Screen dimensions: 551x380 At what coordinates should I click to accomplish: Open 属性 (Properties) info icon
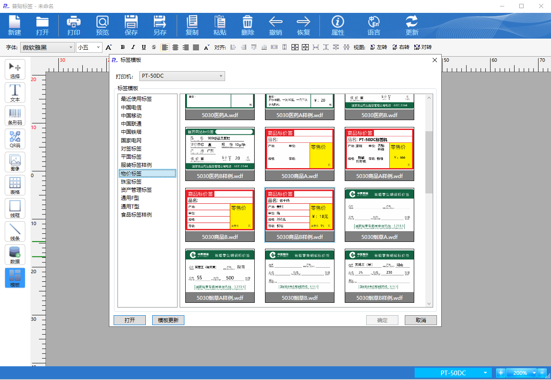click(338, 25)
